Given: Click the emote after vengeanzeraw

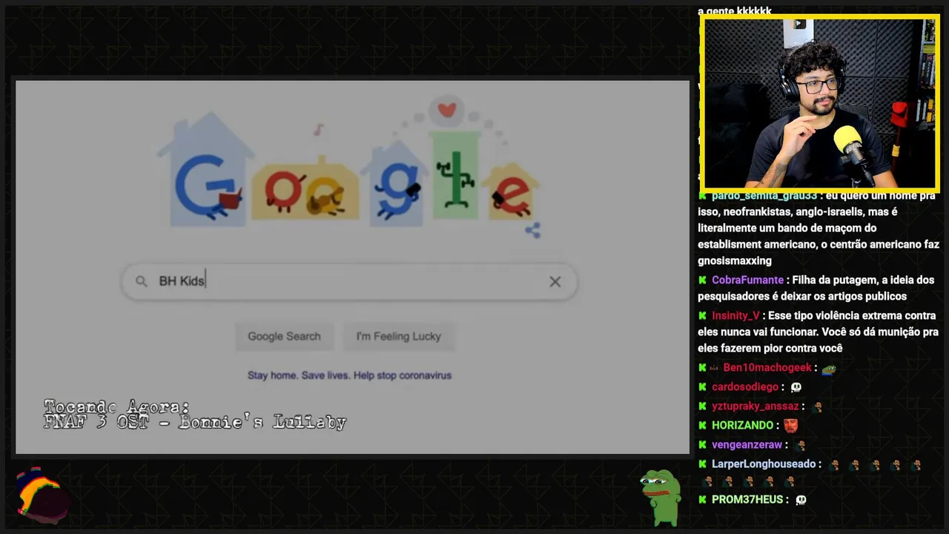Looking at the screenshot, I should coord(800,446).
